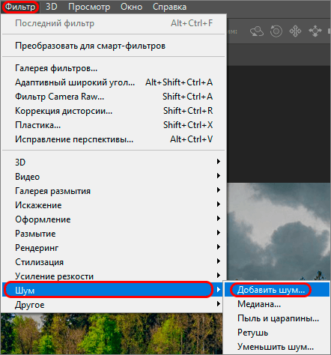Open the 3D submenu entry in Filter list
The image size is (331, 355).
[114, 163]
